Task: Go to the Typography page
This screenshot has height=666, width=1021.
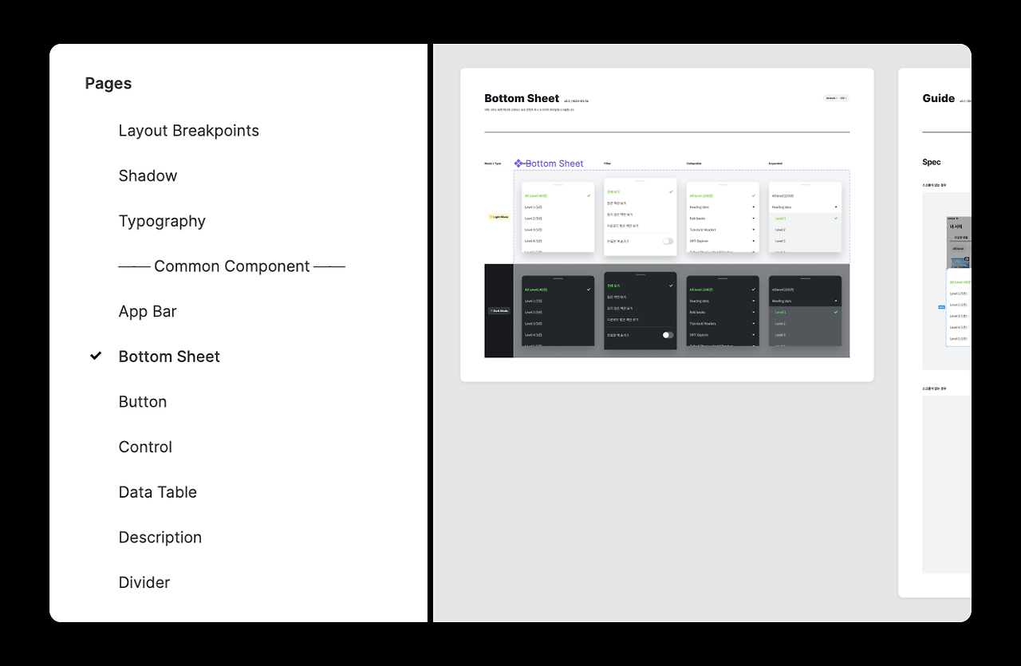Action: [162, 221]
